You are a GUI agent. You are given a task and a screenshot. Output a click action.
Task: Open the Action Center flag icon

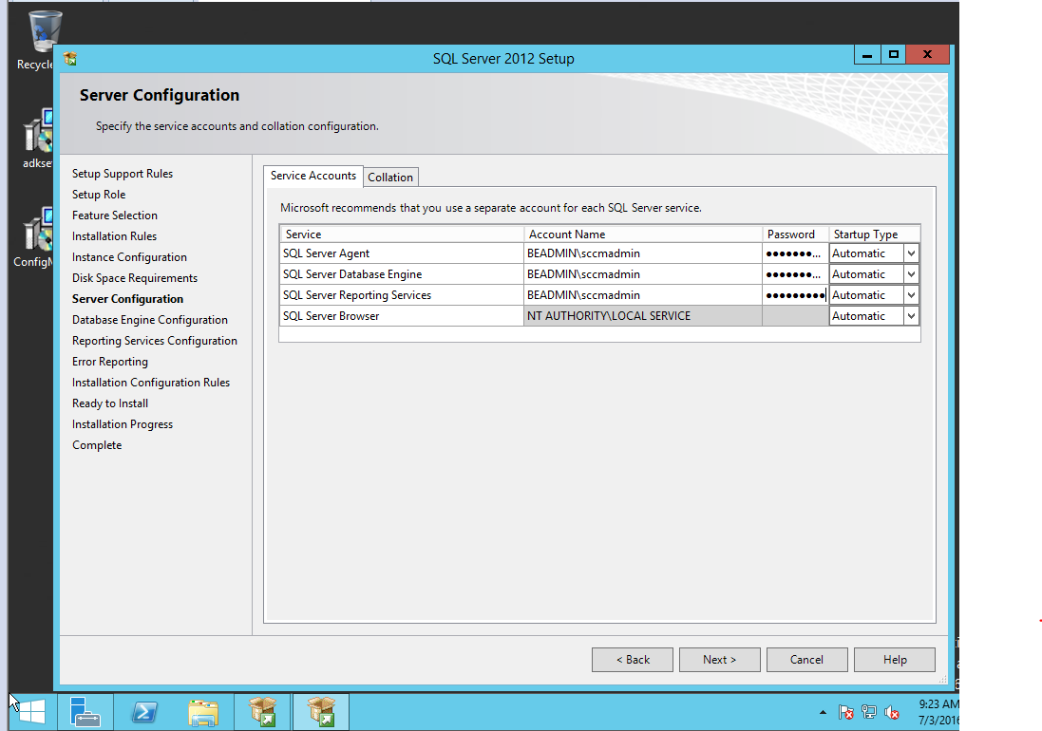(846, 712)
